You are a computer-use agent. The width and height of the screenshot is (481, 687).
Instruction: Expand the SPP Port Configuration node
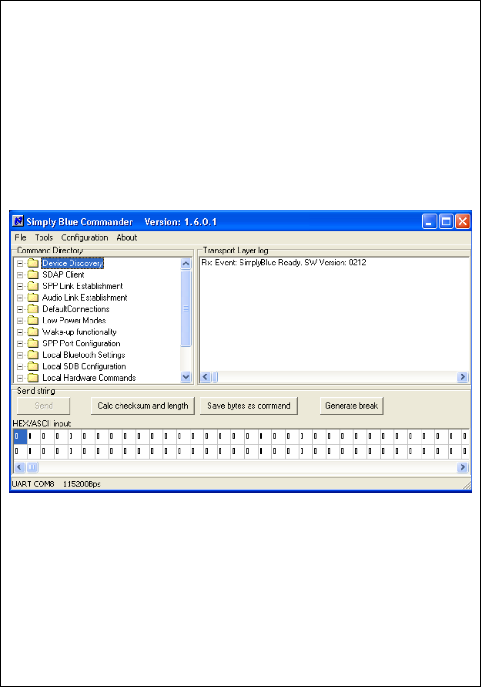click(x=20, y=343)
